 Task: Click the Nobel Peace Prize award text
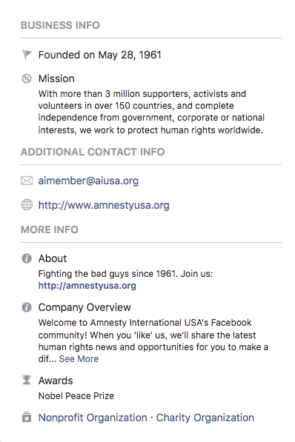click(x=76, y=396)
